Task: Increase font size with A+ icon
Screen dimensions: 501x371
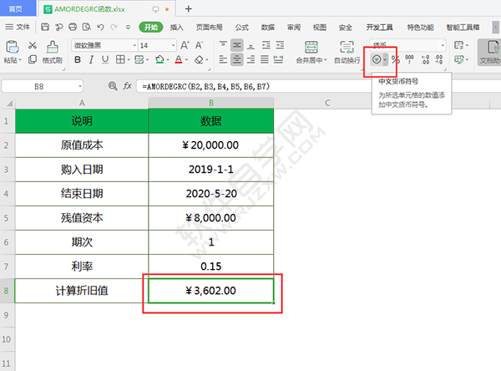Action: [x=185, y=45]
